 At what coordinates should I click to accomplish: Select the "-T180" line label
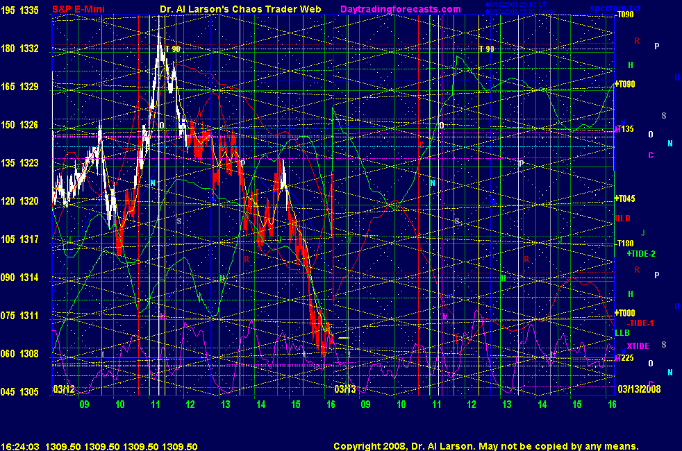[x=624, y=244]
